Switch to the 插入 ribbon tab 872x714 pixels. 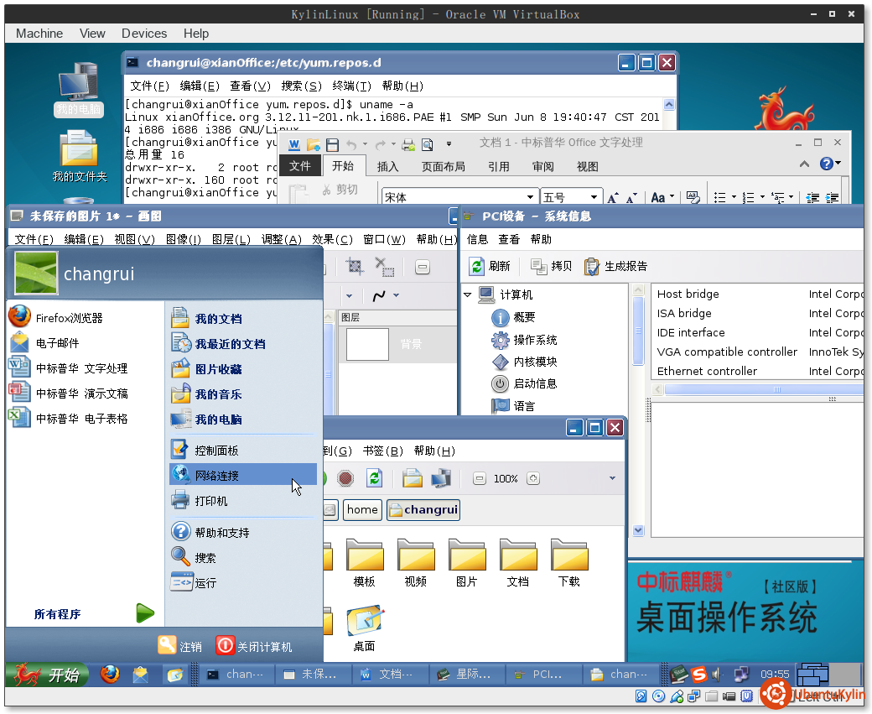point(387,166)
